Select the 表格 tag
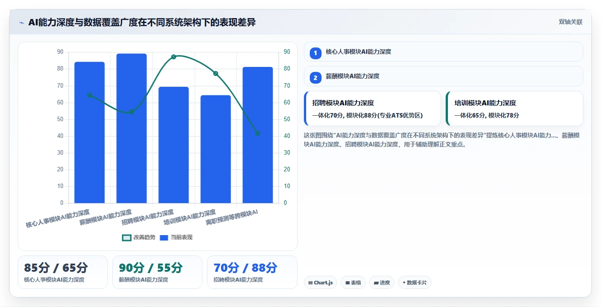Screen dimensions: 601x307 click(353, 283)
